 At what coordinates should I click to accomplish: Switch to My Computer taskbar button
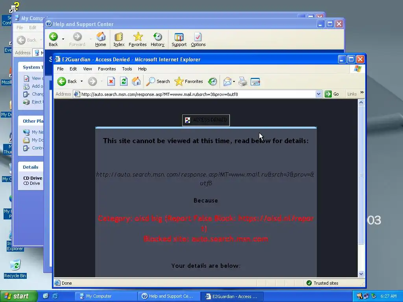pyautogui.click(x=106, y=296)
